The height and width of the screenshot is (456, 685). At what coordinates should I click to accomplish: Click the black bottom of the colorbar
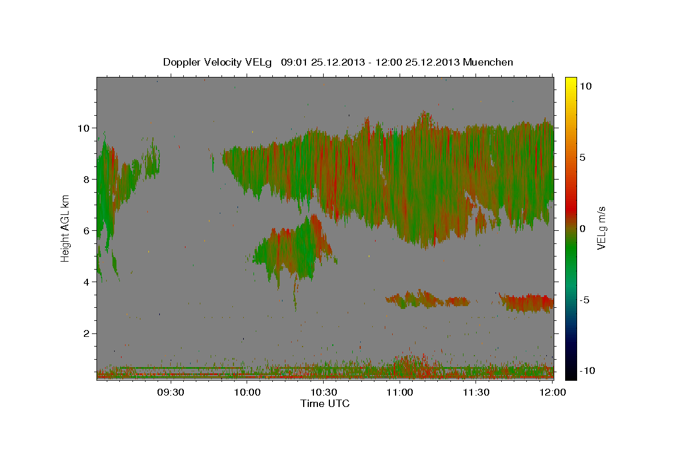pyautogui.click(x=571, y=373)
